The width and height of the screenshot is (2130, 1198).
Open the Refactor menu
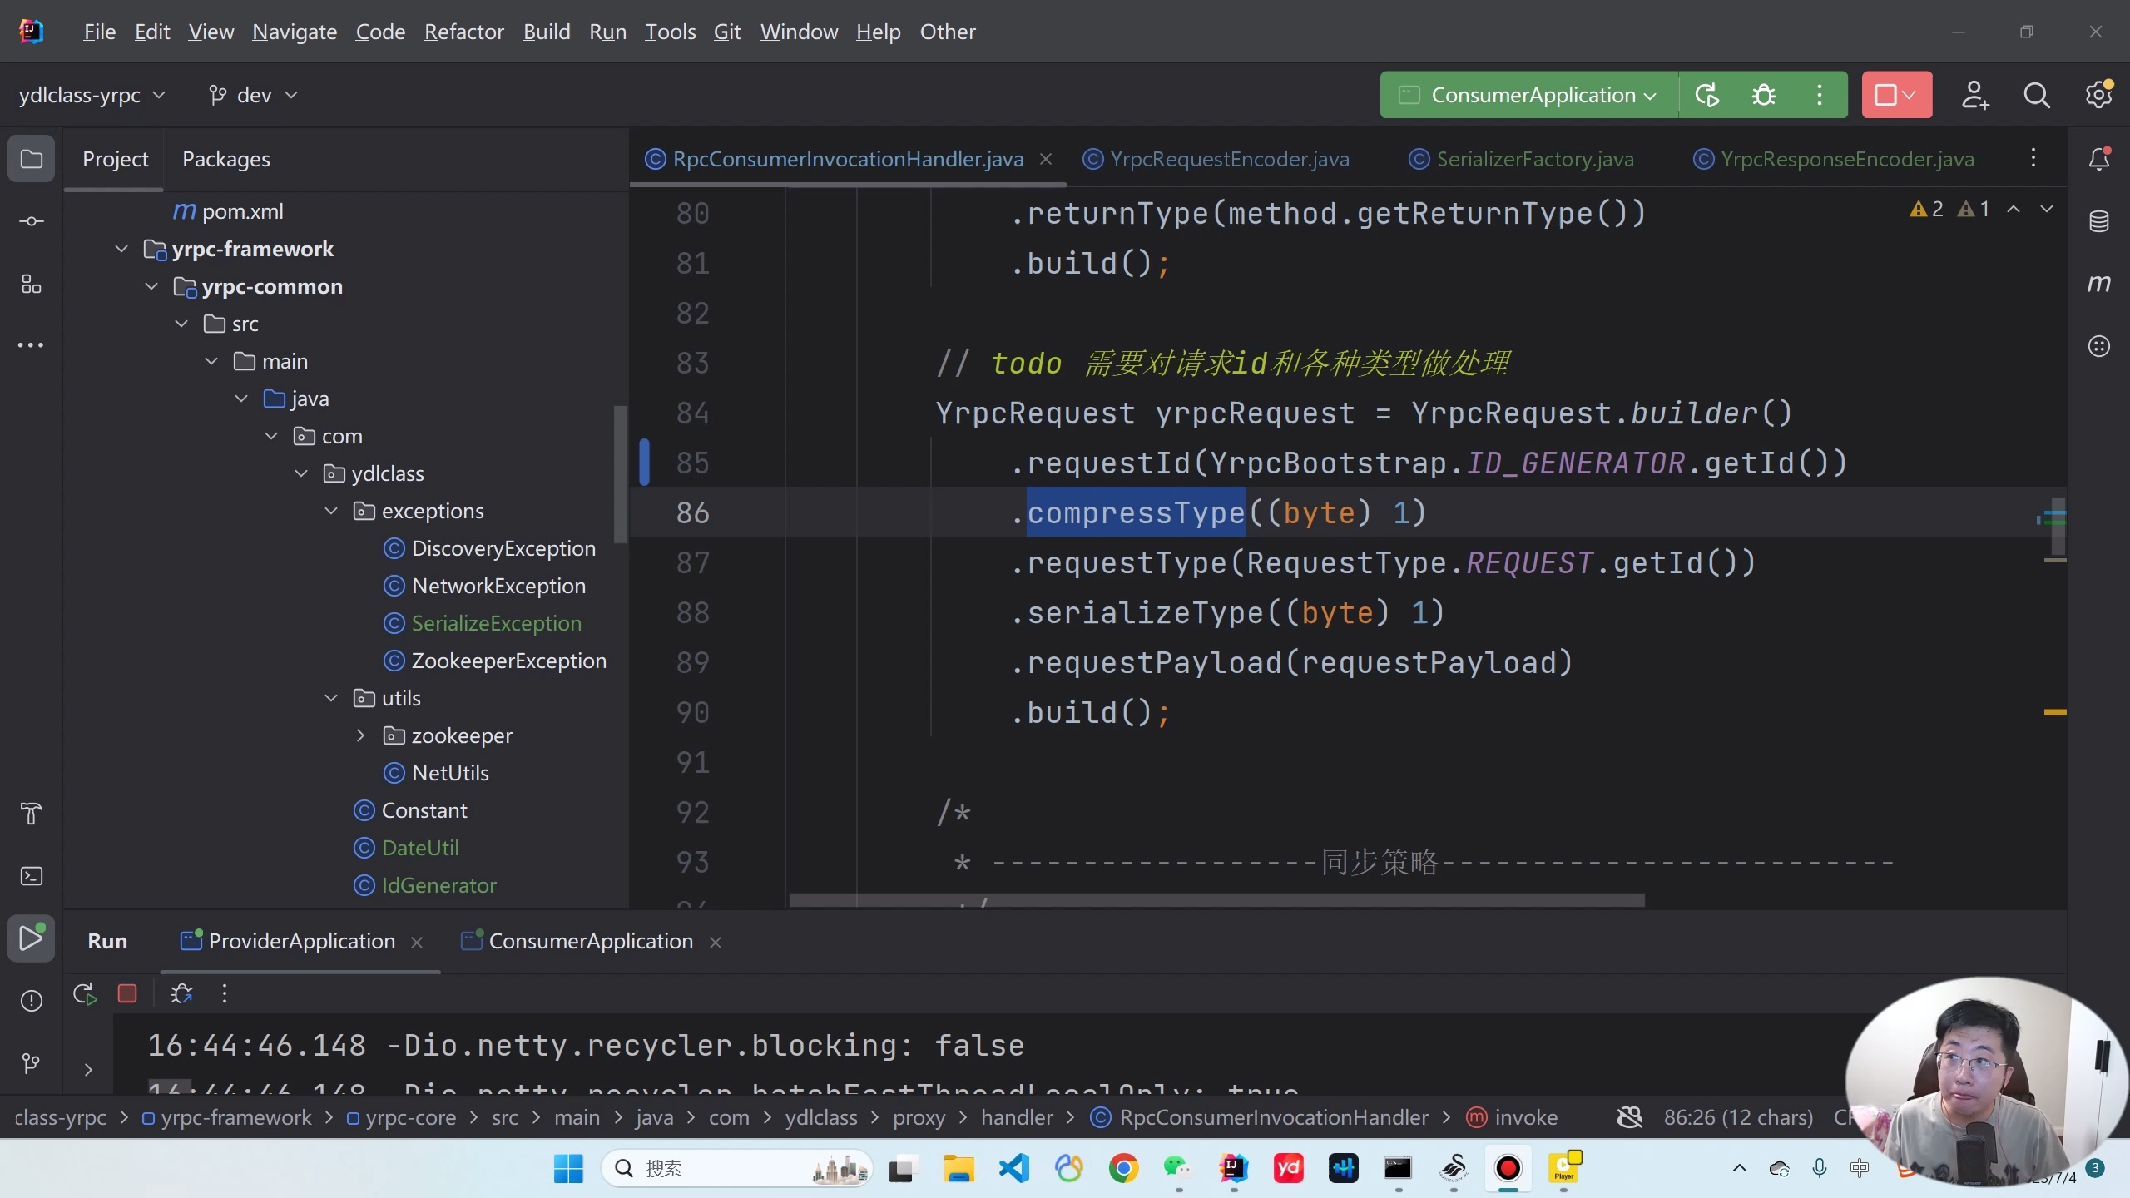coord(463,32)
